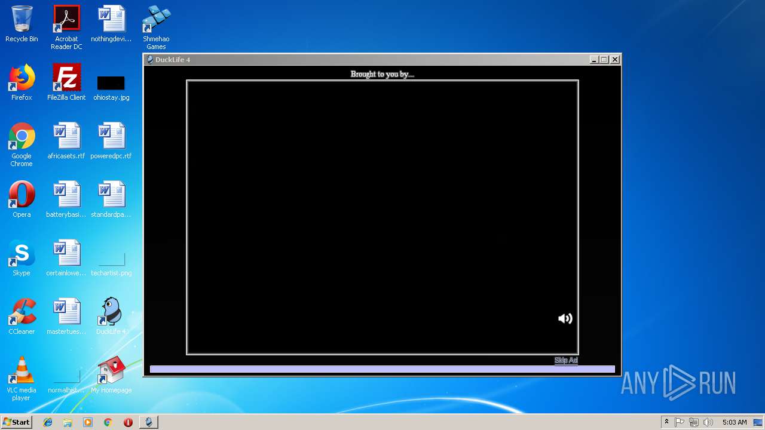The image size is (765, 430).
Task: Maximize the DuckLife 4 window
Action: (604, 60)
